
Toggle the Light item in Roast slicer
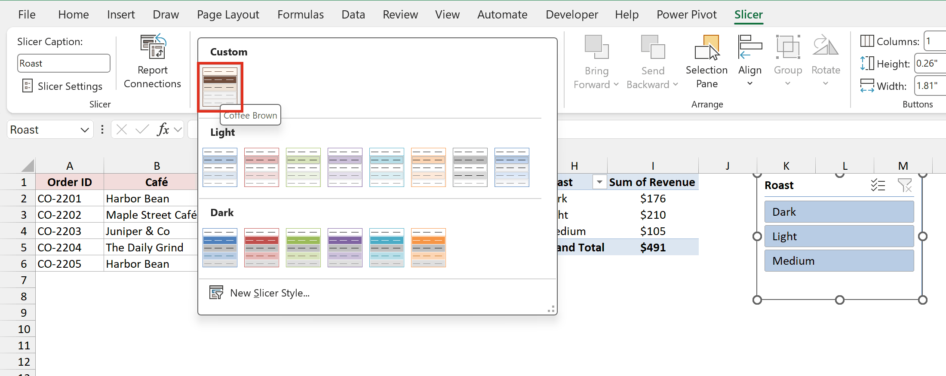pos(839,236)
